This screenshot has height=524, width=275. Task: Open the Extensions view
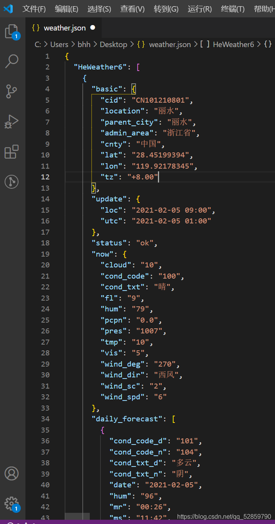pos(12,152)
